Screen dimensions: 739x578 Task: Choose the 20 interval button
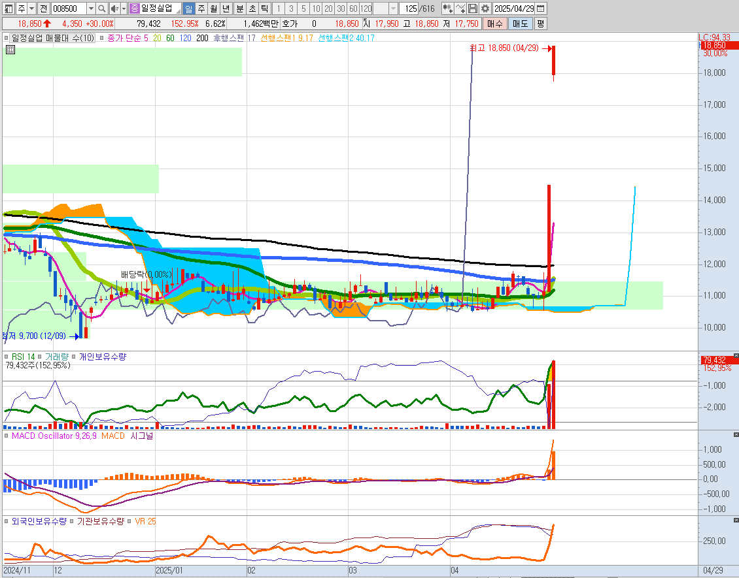328,8
